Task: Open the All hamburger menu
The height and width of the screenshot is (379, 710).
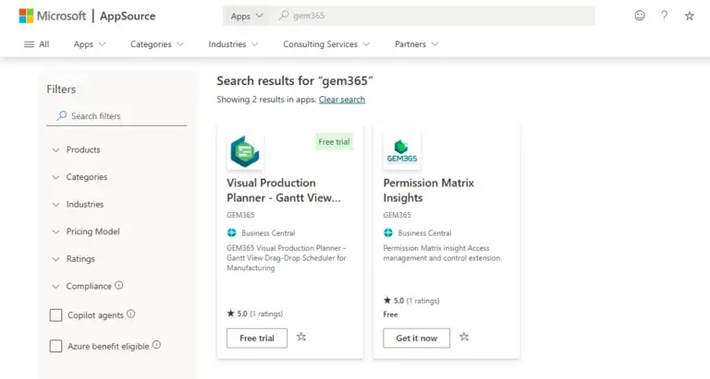Action: [x=35, y=43]
